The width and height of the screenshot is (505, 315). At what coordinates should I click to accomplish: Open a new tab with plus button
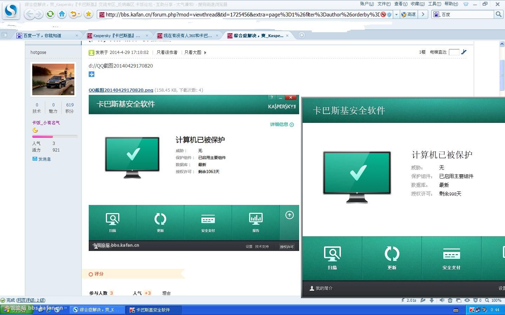(x=302, y=35)
